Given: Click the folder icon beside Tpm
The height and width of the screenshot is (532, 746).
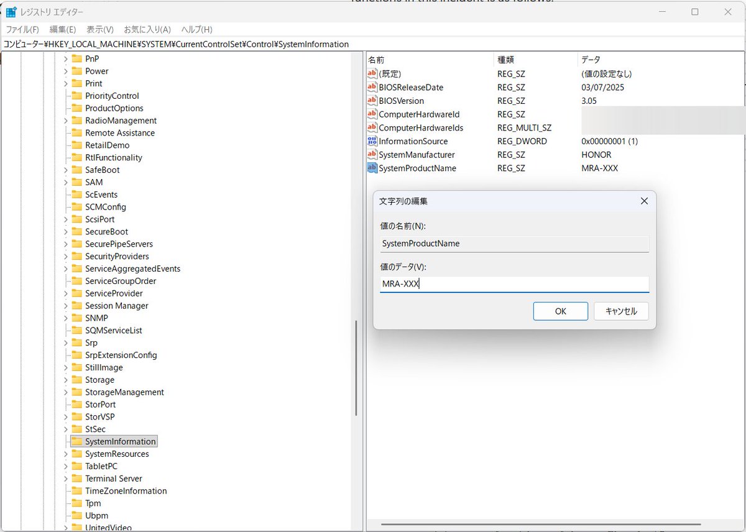Looking at the screenshot, I should point(76,503).
